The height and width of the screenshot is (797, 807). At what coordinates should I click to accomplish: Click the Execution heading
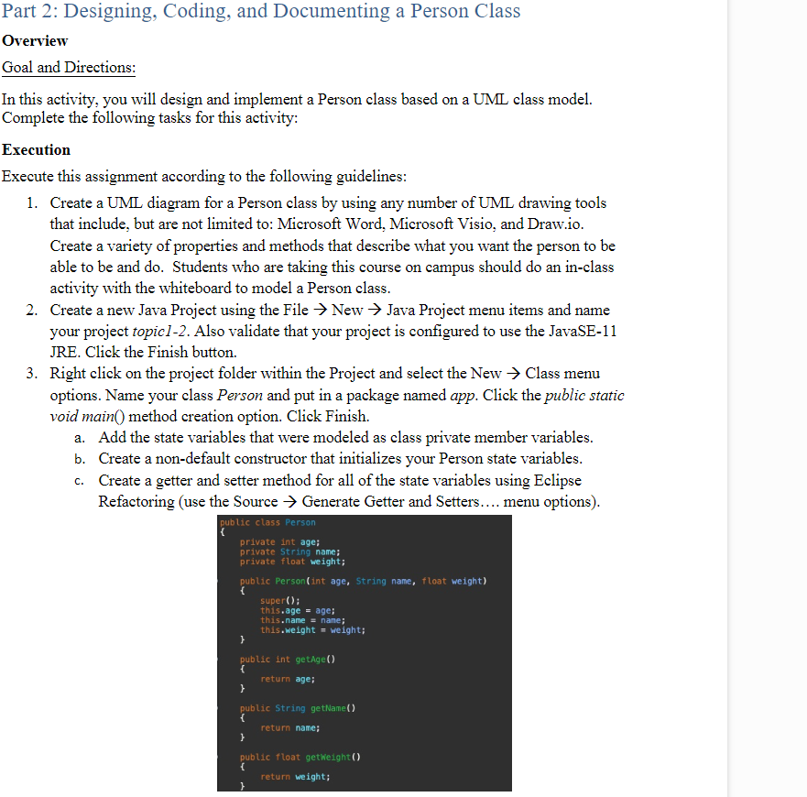pyautogui.click(x=36, y=149)
